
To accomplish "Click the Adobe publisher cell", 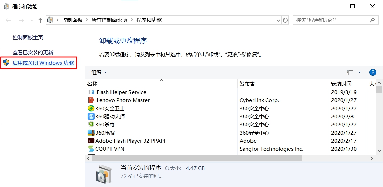I will 248,141.
